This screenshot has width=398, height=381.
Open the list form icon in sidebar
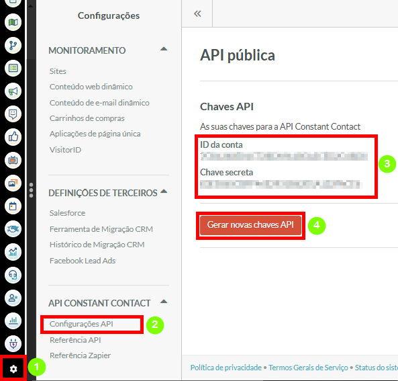click(x=13, y=68)
